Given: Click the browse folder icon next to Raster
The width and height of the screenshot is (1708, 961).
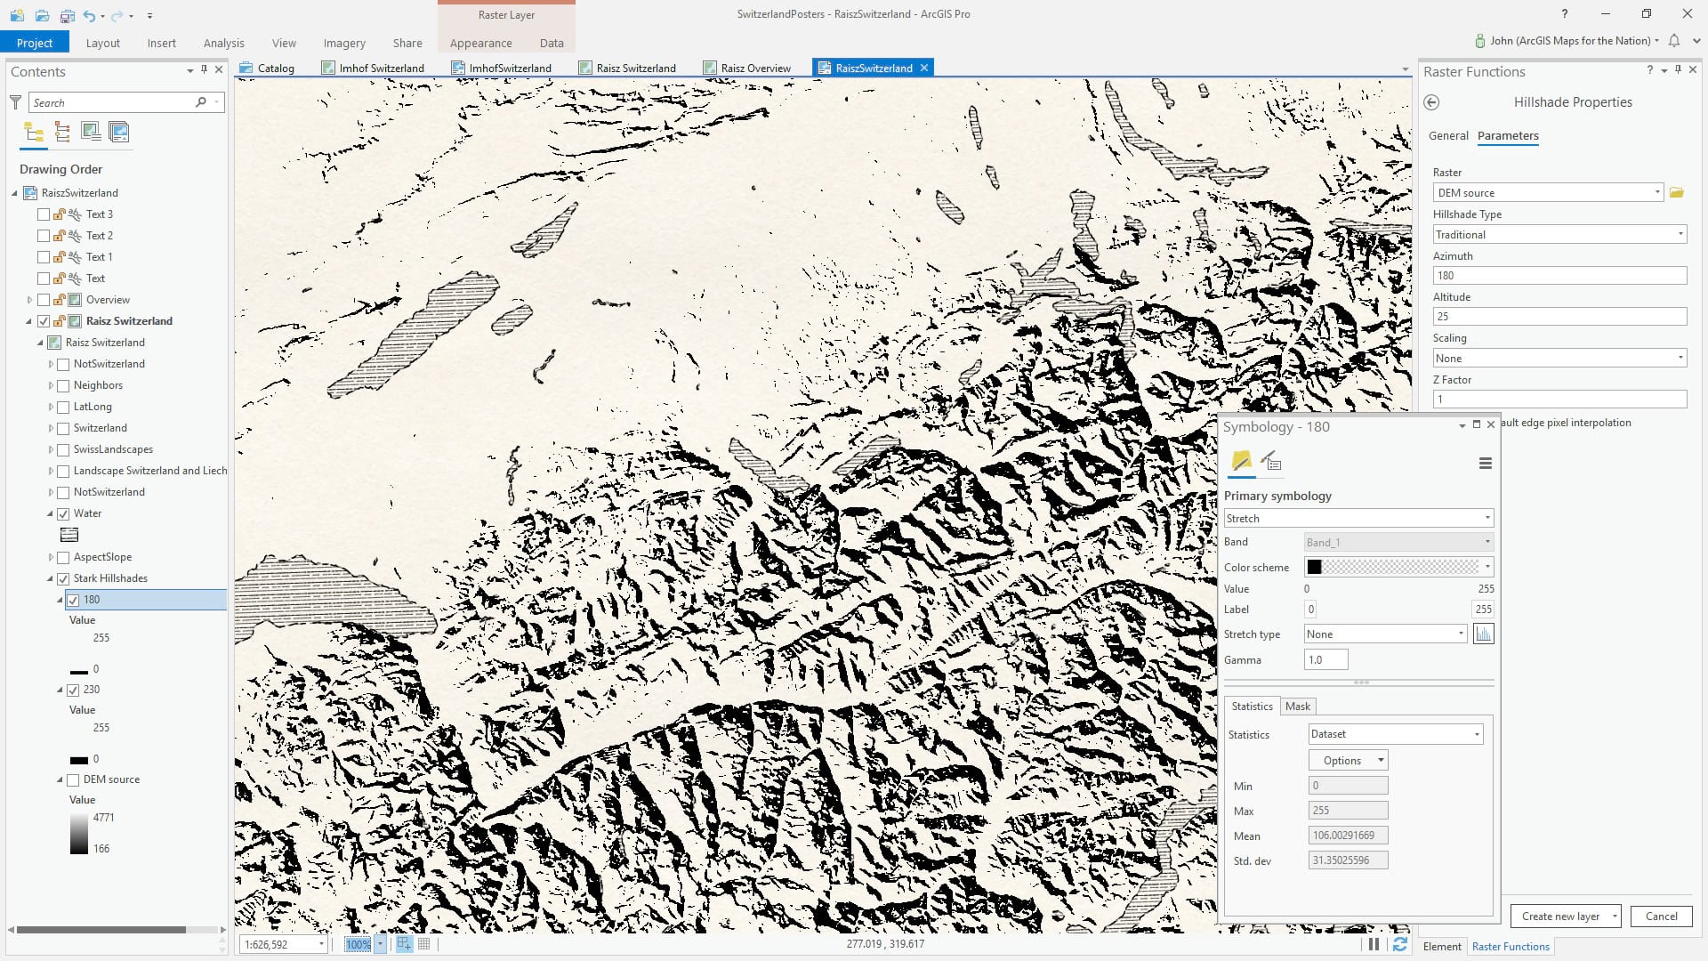Looking at the screenshot, I should 1677,192.
